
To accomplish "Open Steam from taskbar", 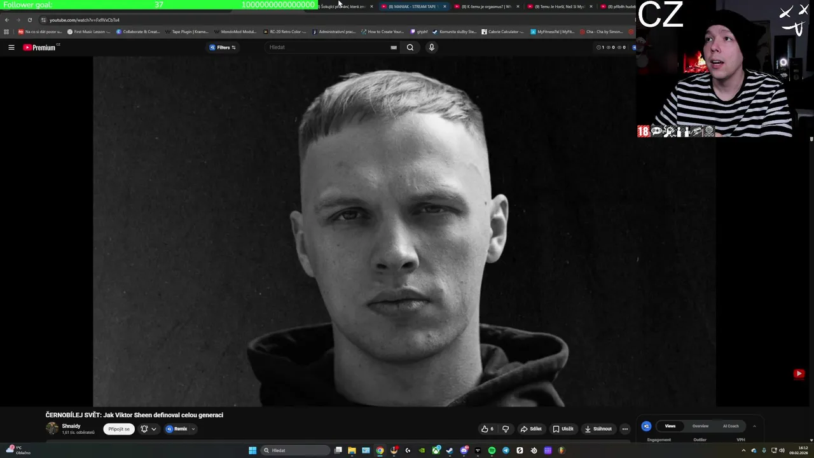I will (x=450, y=450).
